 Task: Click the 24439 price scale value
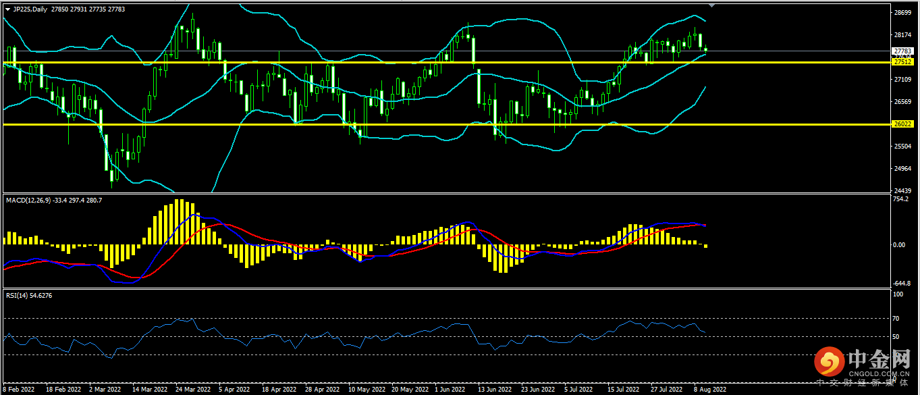(902, 190)
